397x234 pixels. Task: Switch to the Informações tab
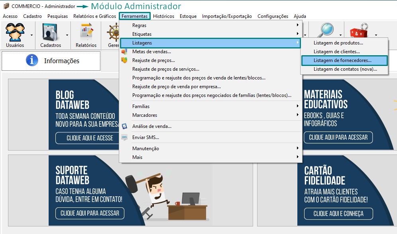[51, 61]
